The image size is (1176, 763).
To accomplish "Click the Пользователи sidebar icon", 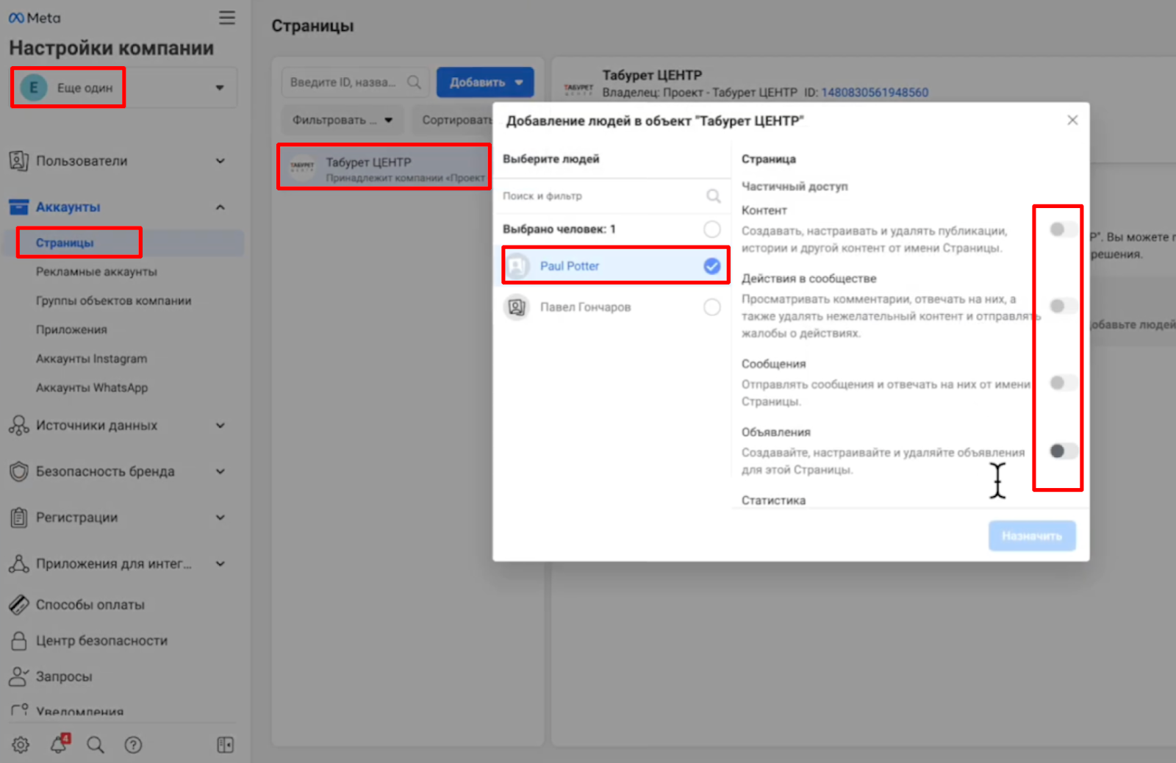I will [19, 160].
